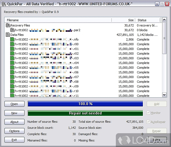This screenshot has height=147, width=171.
Task: Click the 15,000,000 size of .r07 row
Action: [x=126, y=77]
